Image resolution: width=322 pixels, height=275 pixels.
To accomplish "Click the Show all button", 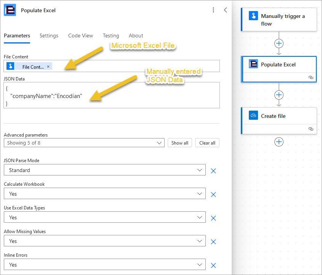I will coord(180,143).
